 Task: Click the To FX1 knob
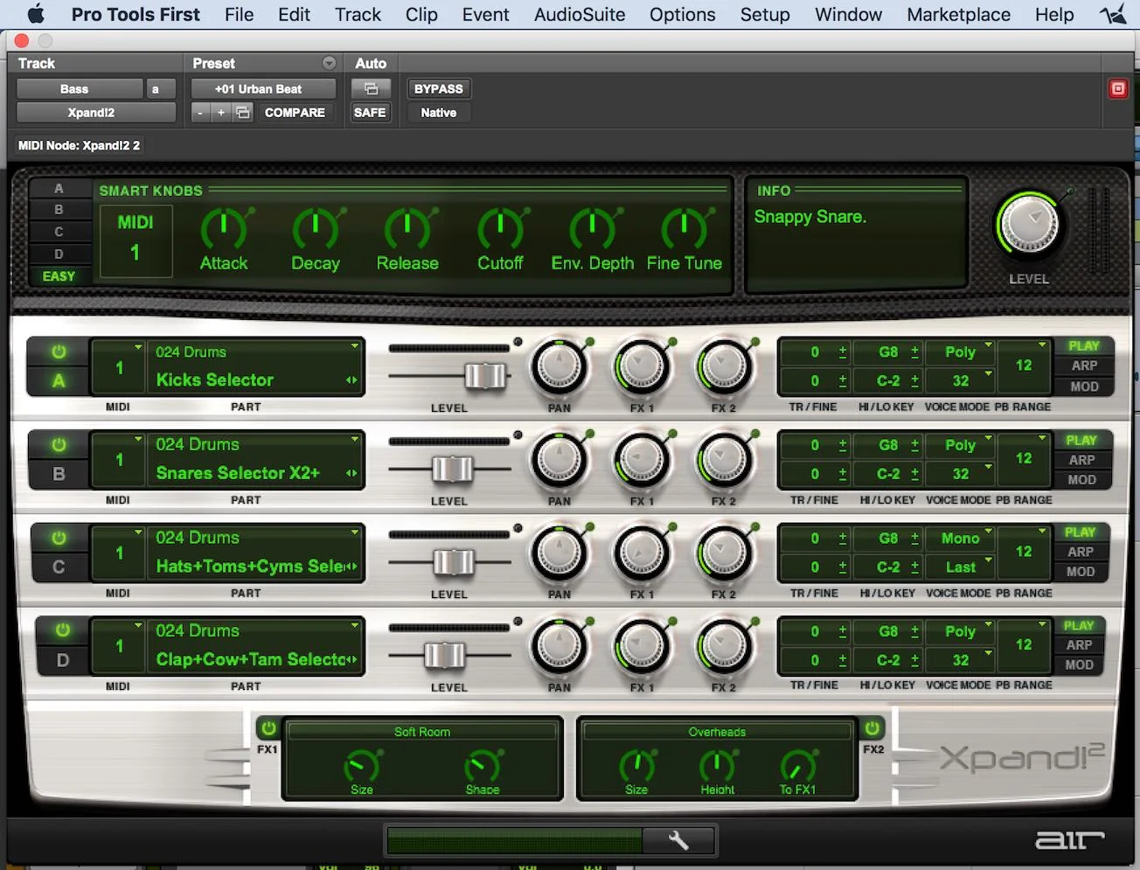coord(797,765)
